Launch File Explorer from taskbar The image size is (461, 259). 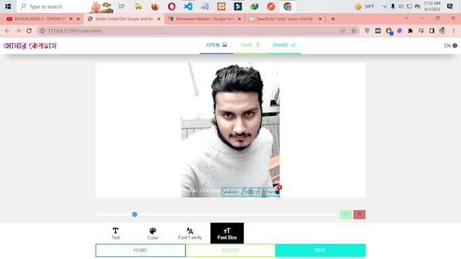coord(138,6)
